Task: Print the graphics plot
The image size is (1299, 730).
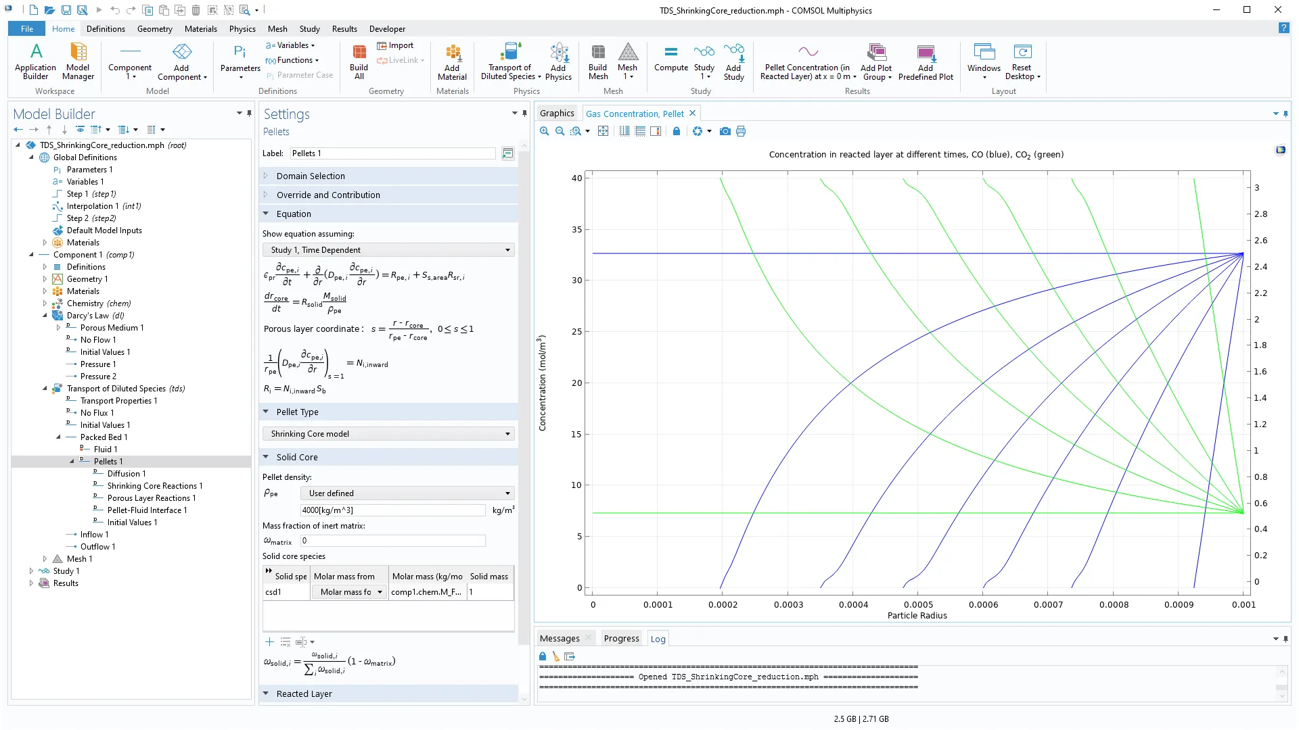Action: [x=741, y=131]
